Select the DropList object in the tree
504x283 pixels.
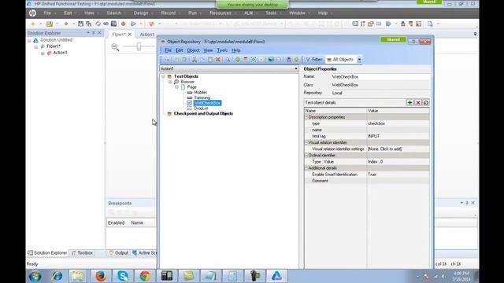[202, 108]
